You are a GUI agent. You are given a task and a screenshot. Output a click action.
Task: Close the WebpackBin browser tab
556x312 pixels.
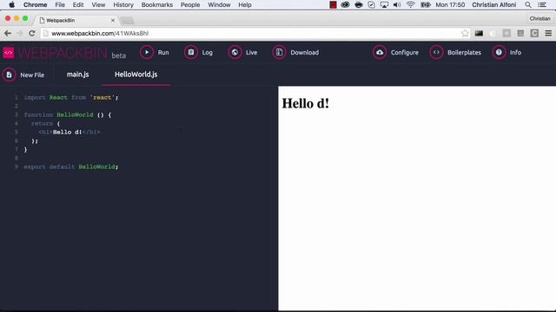pyautogui.click(x=113, y=20)
